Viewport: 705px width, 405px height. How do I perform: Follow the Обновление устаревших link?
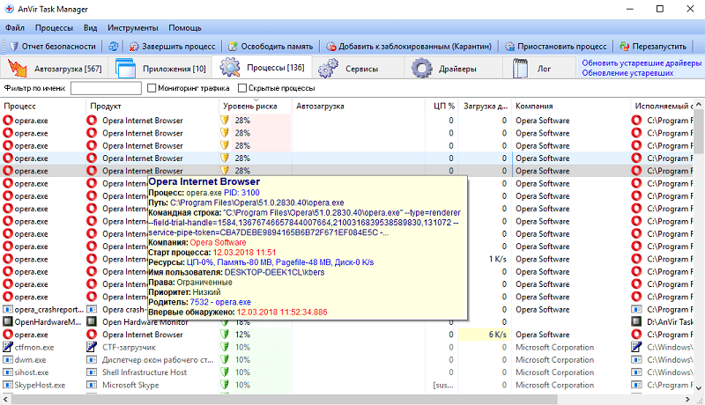627,73
